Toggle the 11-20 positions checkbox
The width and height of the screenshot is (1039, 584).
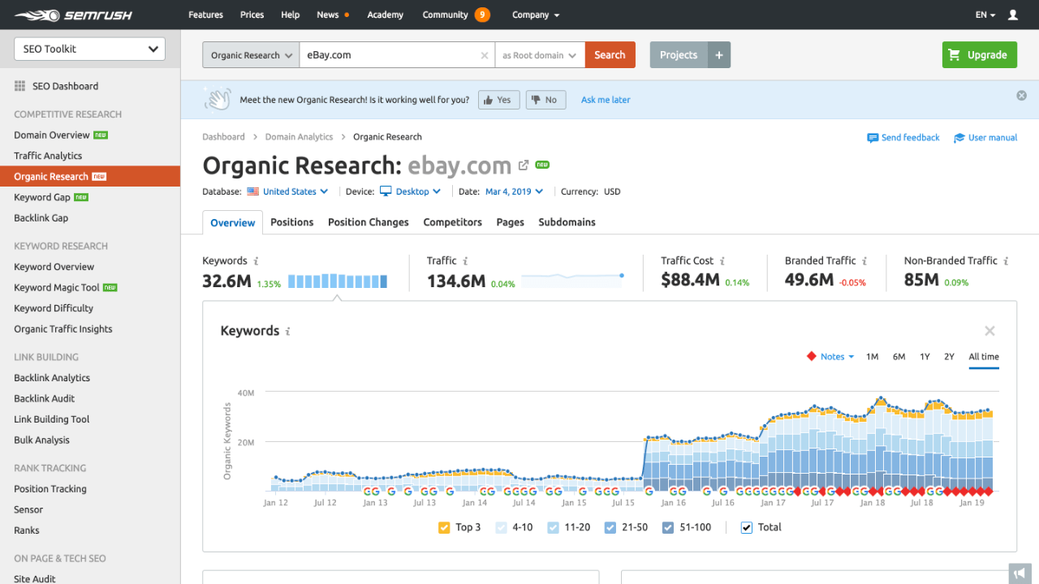click(x=554, y=527)
